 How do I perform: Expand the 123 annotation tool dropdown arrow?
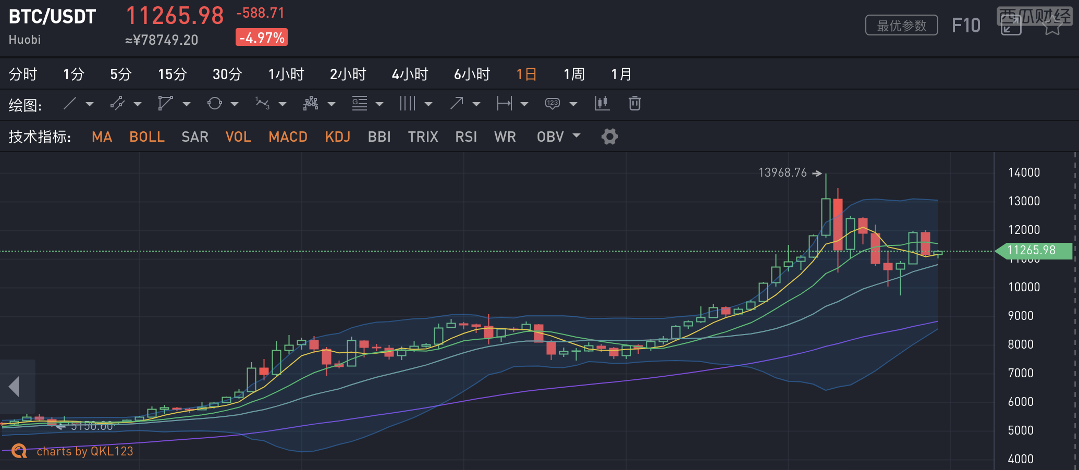coord(573,104)
